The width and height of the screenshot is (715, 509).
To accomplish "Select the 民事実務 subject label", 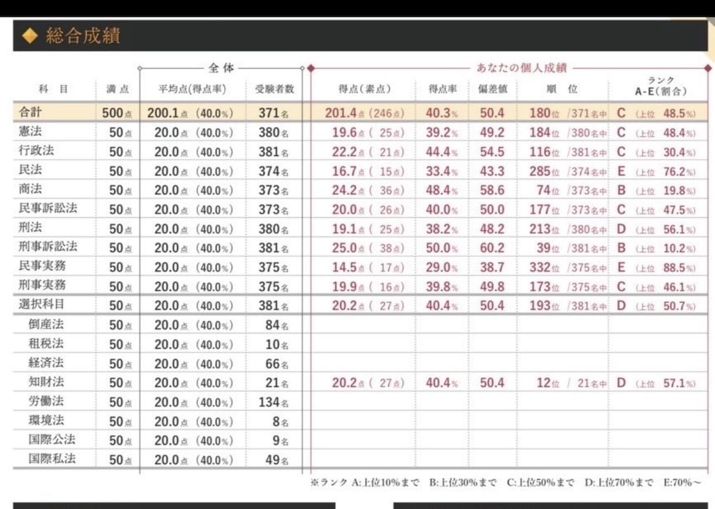I will coord(42,266).
